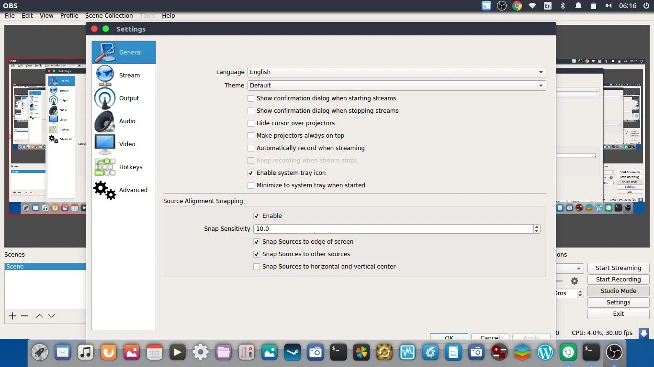Open WordPress icon in dock
The image size is (654, 367).
coord(545,353)
